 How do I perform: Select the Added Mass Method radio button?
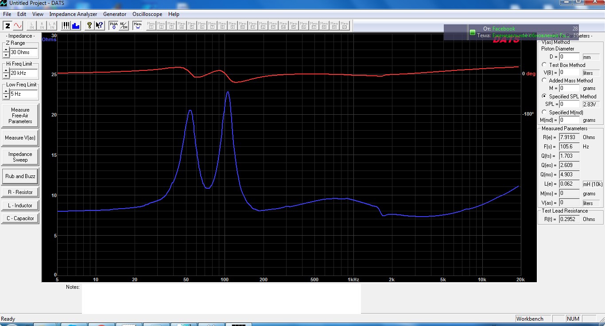[544, 80]
